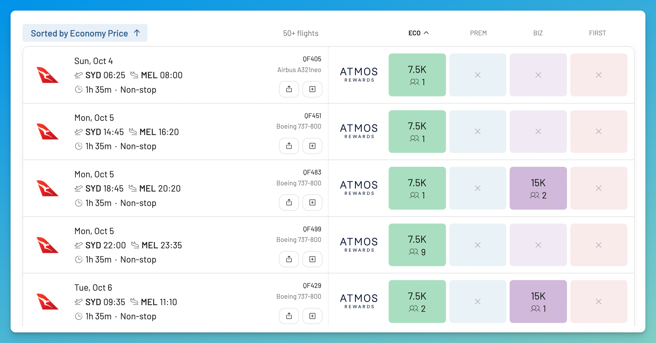The image size is (656, 343).
Task: Click unavailable first class cell for QF499
Action: click(599, 245)
